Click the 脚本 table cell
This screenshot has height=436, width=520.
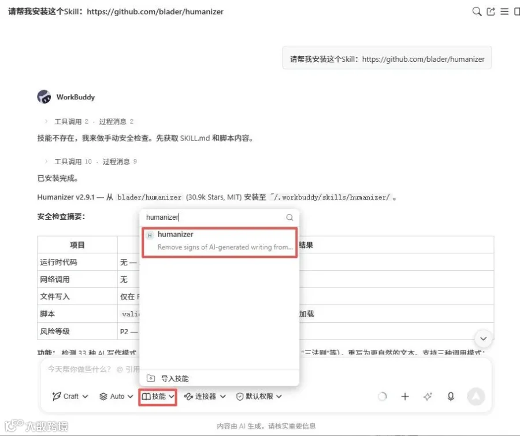(x=77, y=314)
